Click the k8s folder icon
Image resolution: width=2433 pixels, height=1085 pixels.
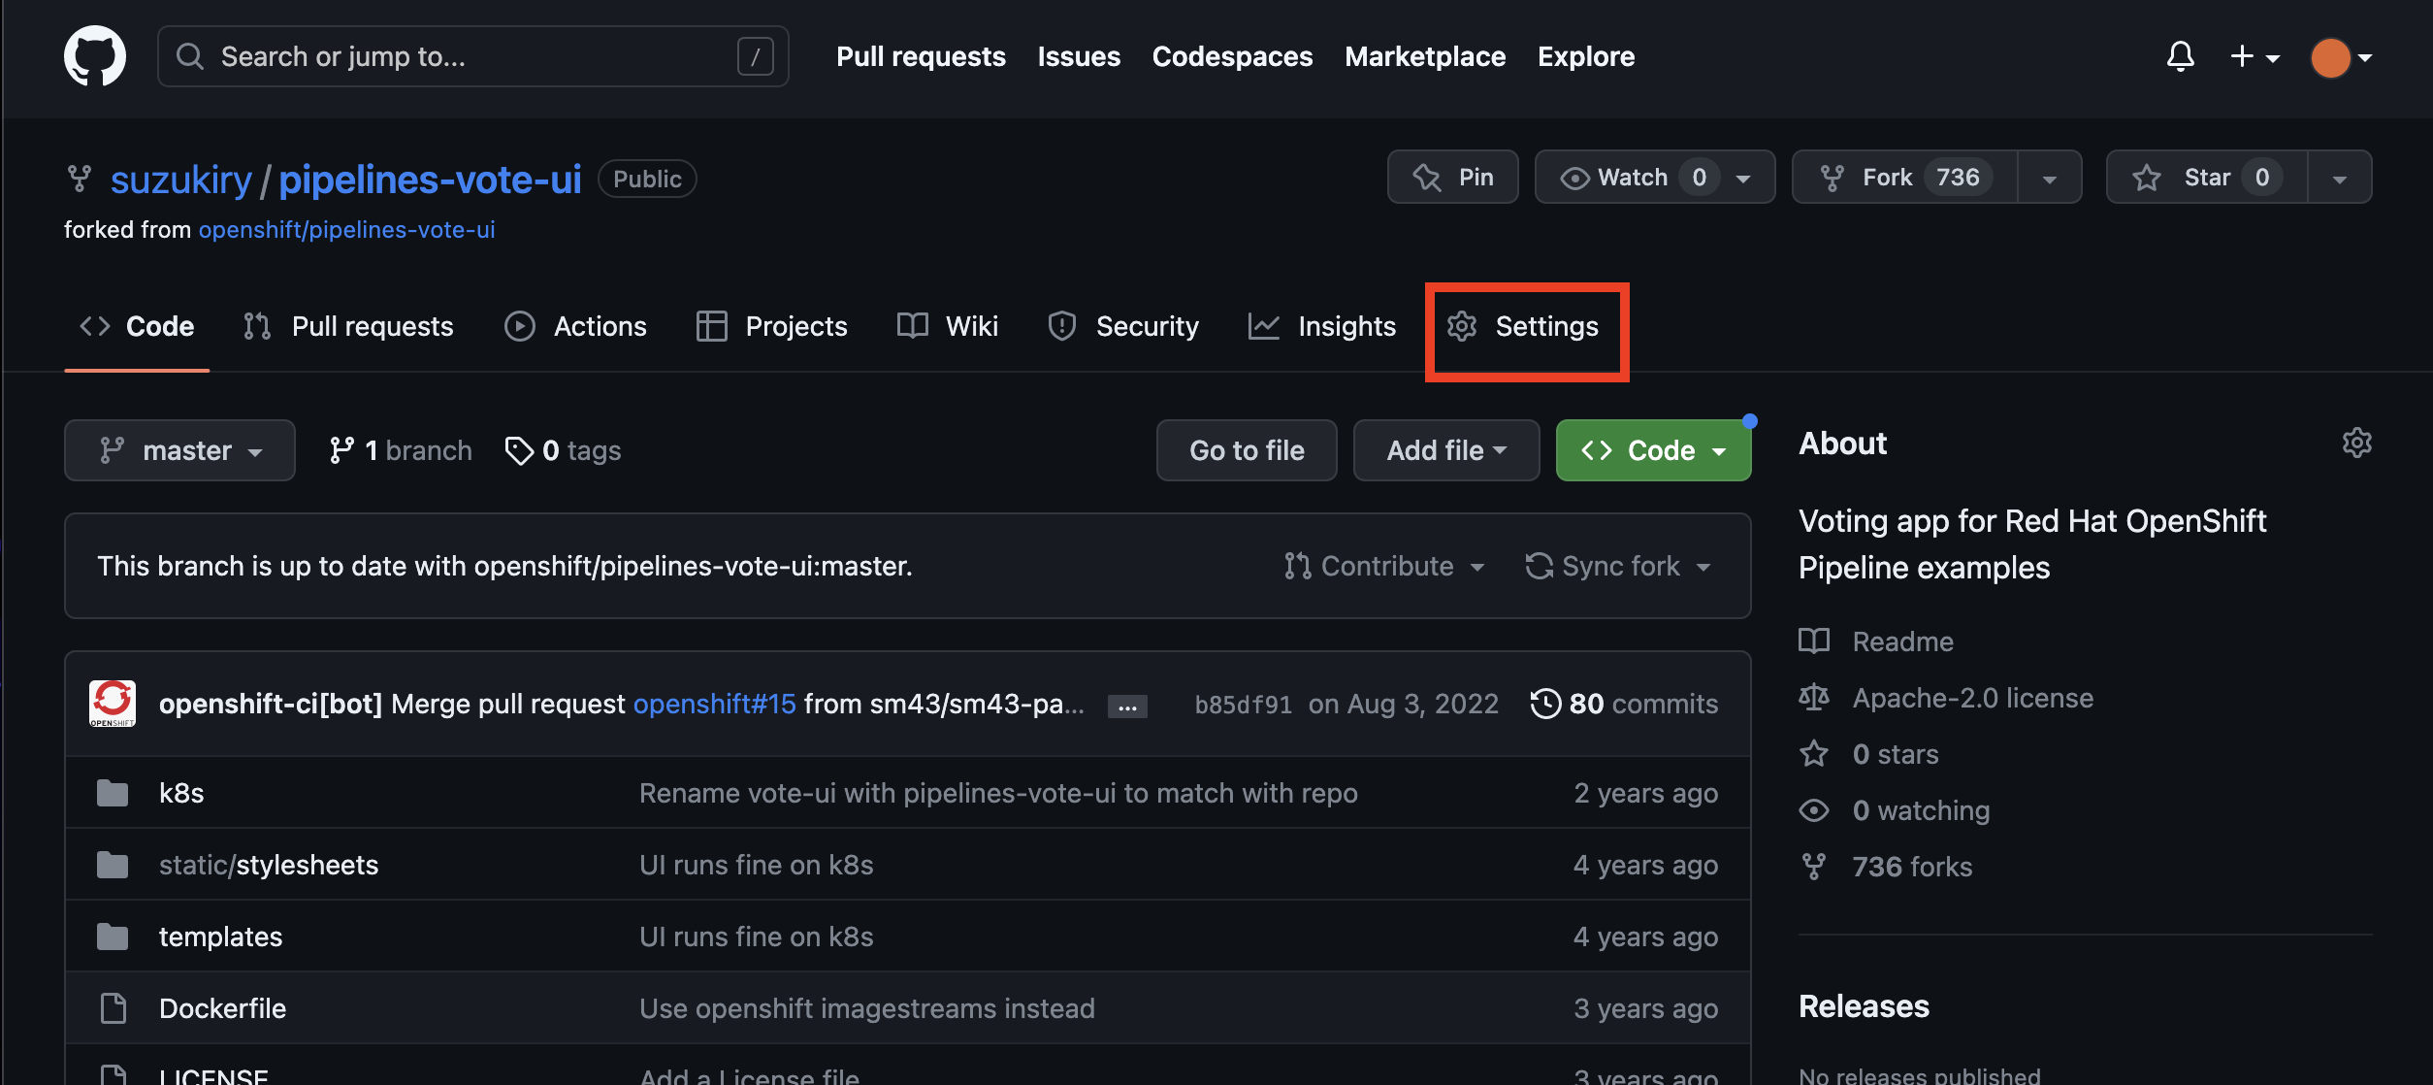coord(113,793)
